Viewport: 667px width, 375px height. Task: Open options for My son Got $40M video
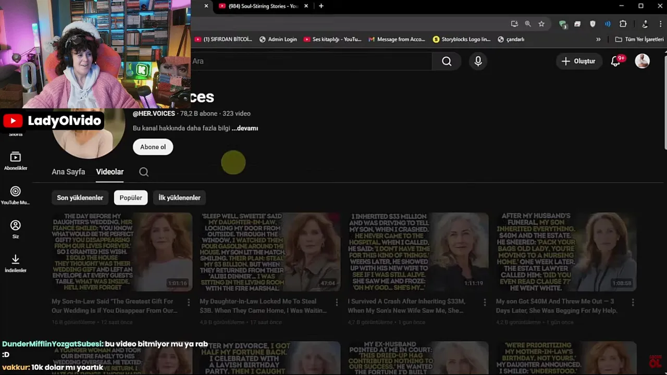pyautogui.click(x=633, y=302)
